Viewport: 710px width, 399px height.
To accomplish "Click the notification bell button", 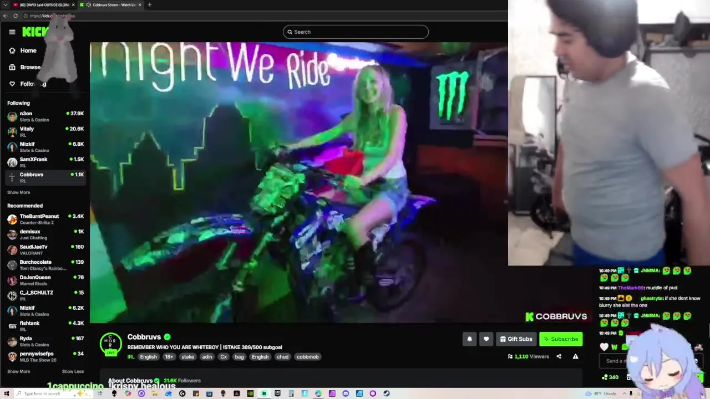I will [x=469, y=339].
